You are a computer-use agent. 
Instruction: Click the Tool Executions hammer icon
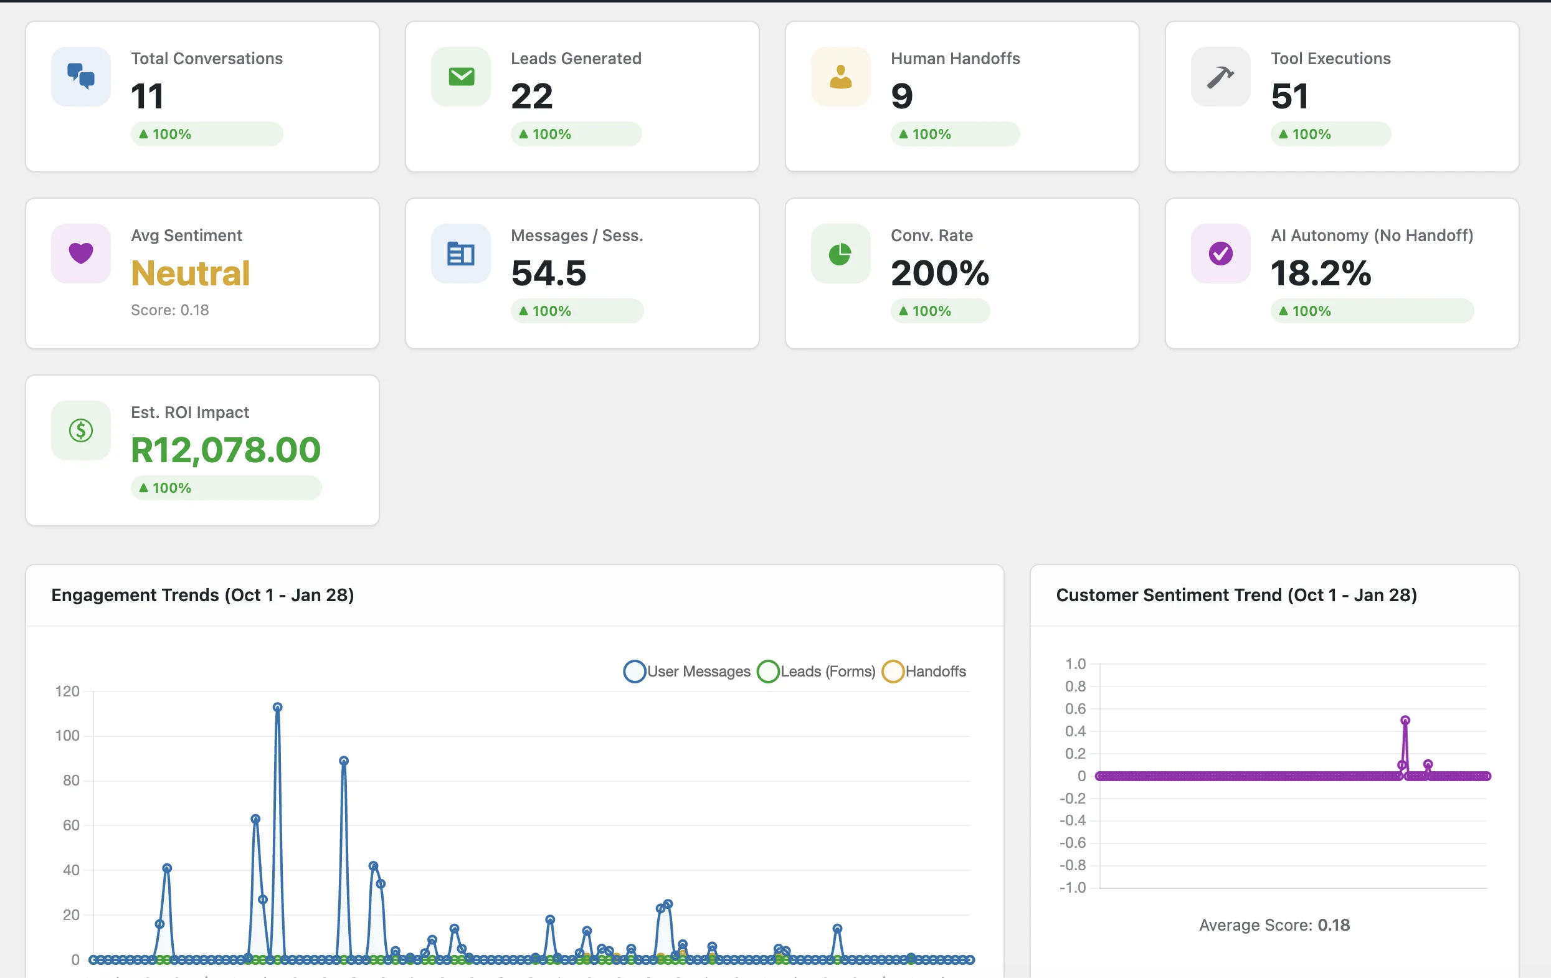click(x=1220, y=76)
